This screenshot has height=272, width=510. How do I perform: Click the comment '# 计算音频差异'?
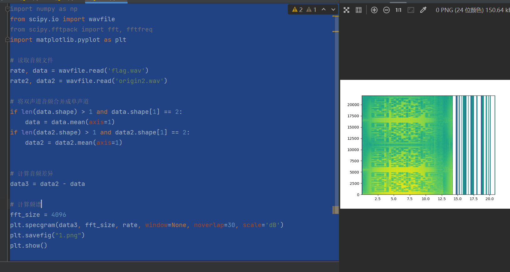(x=32, y=173)
